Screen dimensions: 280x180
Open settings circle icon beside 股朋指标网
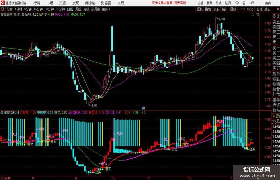click(2, 113)
